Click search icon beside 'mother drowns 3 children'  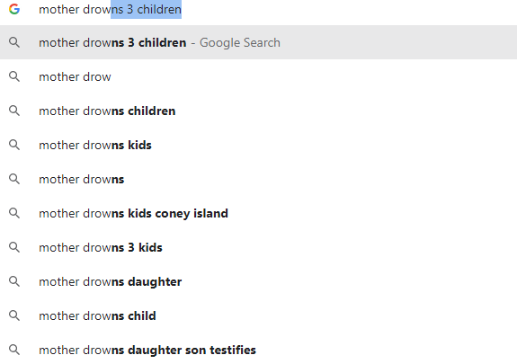pos(14,42)
